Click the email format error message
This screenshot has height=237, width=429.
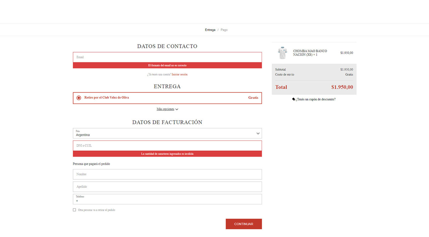point(167,65)
